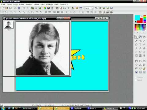Click the Windows Start button
Viewport: 147px width, 110px height.
(3, 108)
